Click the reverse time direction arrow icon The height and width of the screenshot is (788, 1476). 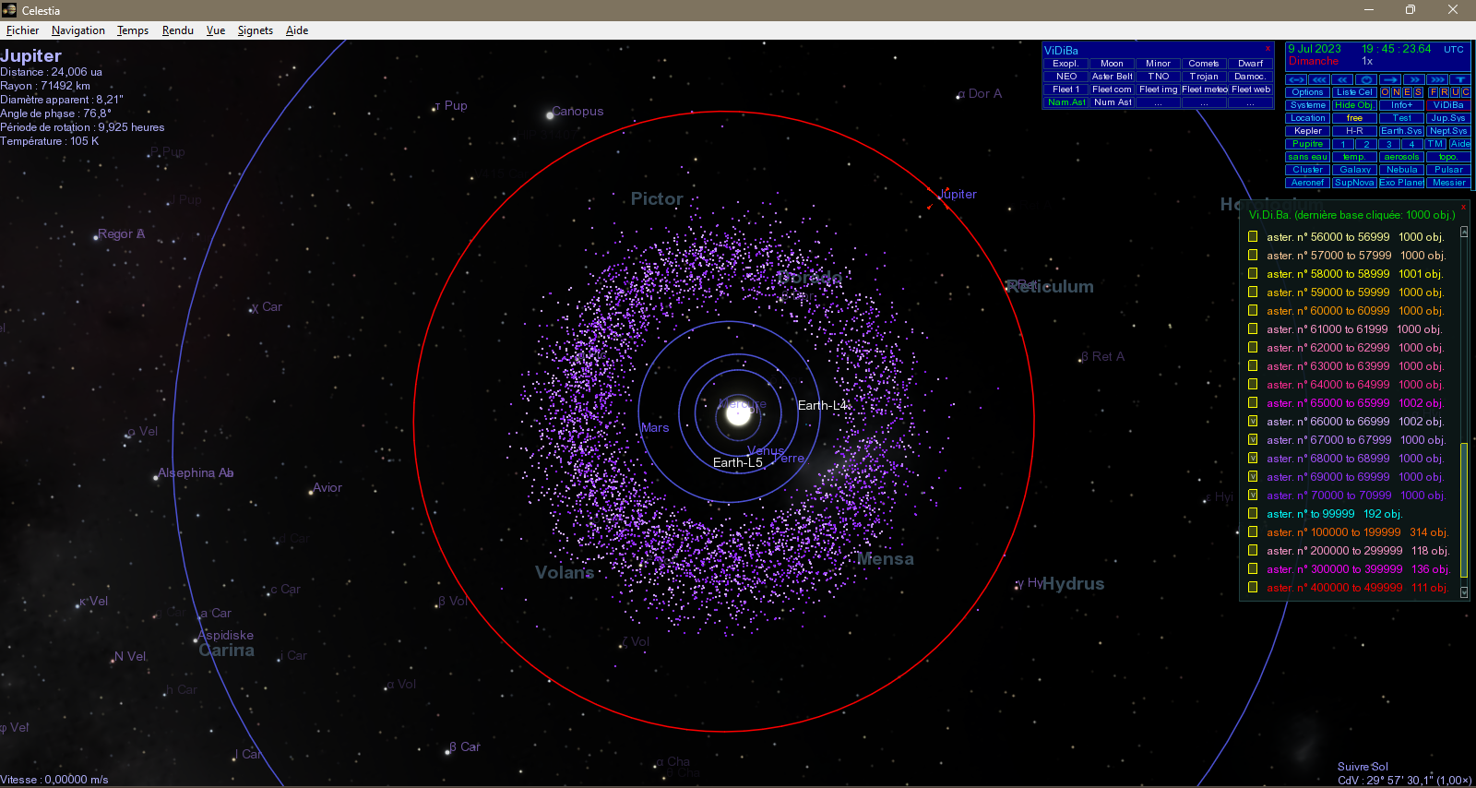(1296, 79)
